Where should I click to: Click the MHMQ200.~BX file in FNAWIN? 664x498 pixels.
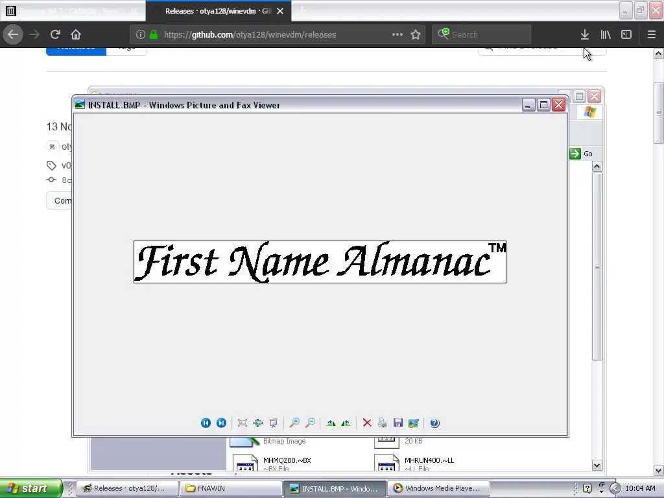271,462
